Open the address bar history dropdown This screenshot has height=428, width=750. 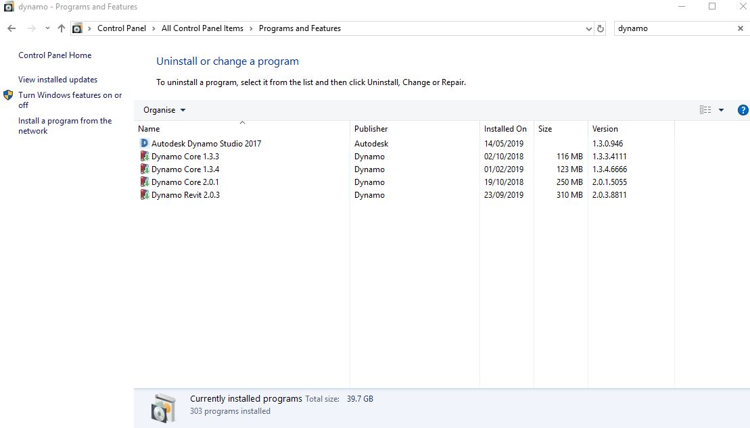(589, 28)
